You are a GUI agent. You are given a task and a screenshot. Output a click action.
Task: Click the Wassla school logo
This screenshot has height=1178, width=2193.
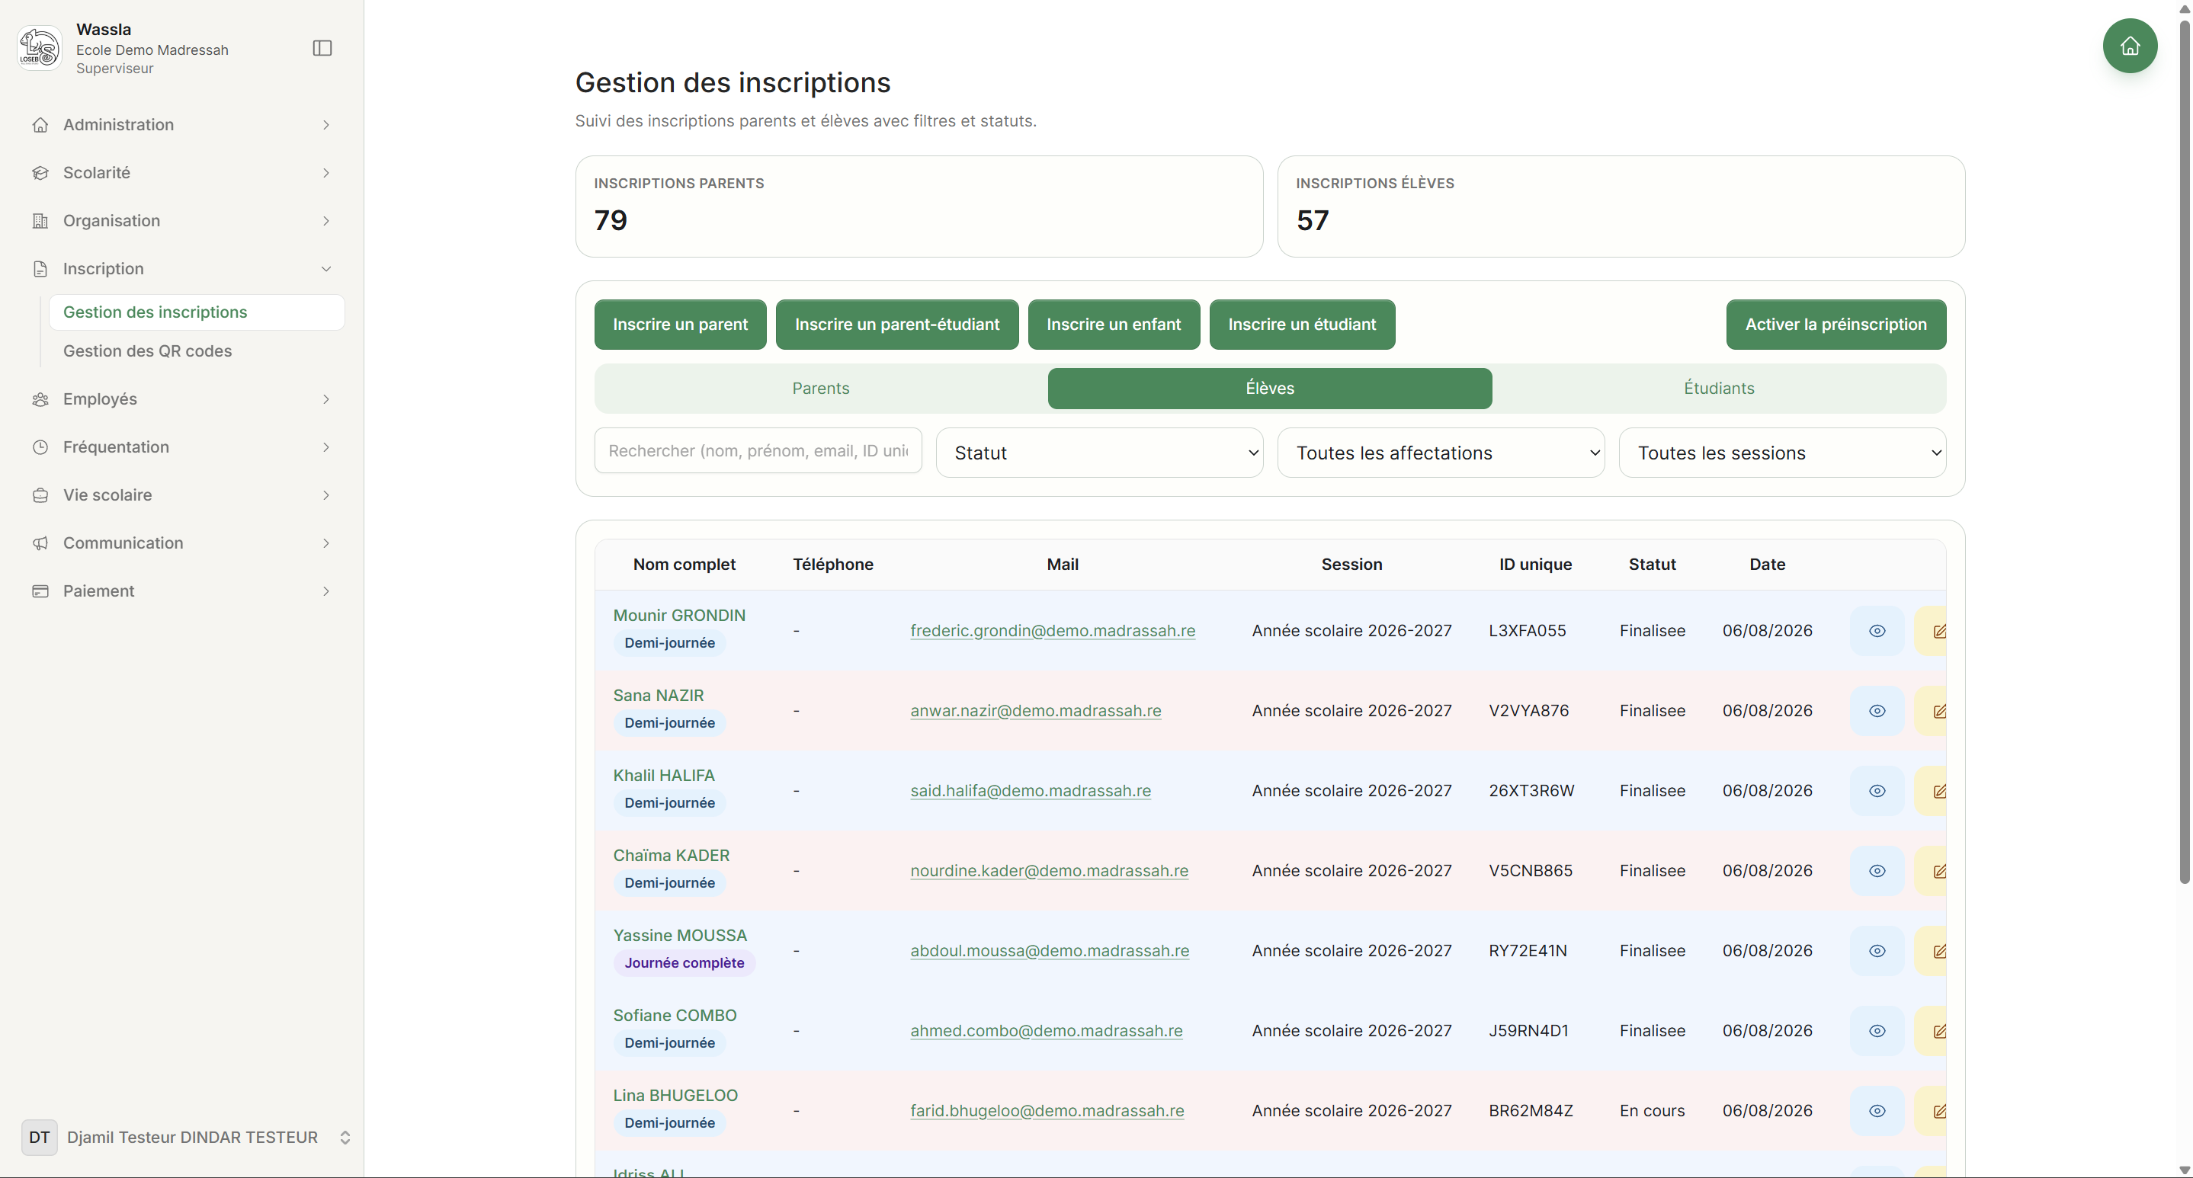(x=39, y=48)
